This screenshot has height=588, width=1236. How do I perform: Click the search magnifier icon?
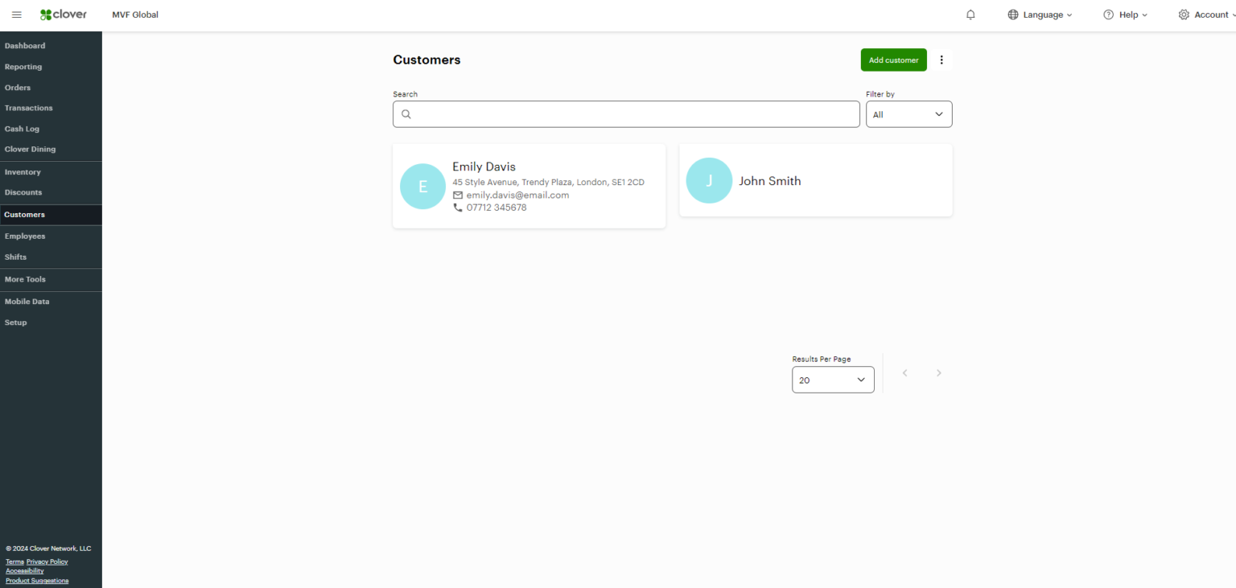[x=406, y=113]
